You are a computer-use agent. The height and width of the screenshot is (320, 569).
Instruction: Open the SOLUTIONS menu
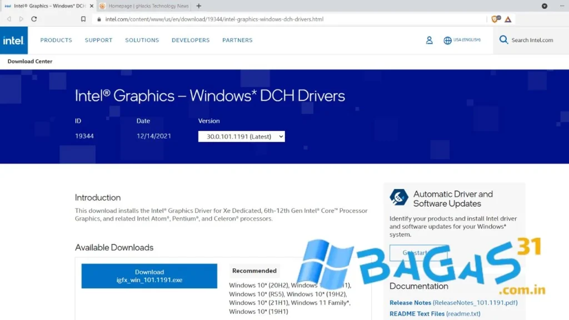point(142,40)
